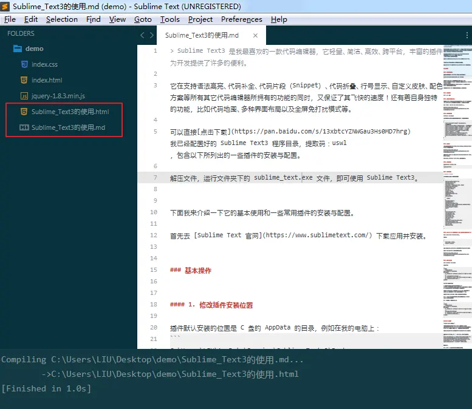Screen dimensions: 472x409
Task: Collapse the demo folder in sidebar
Action: 34,49
